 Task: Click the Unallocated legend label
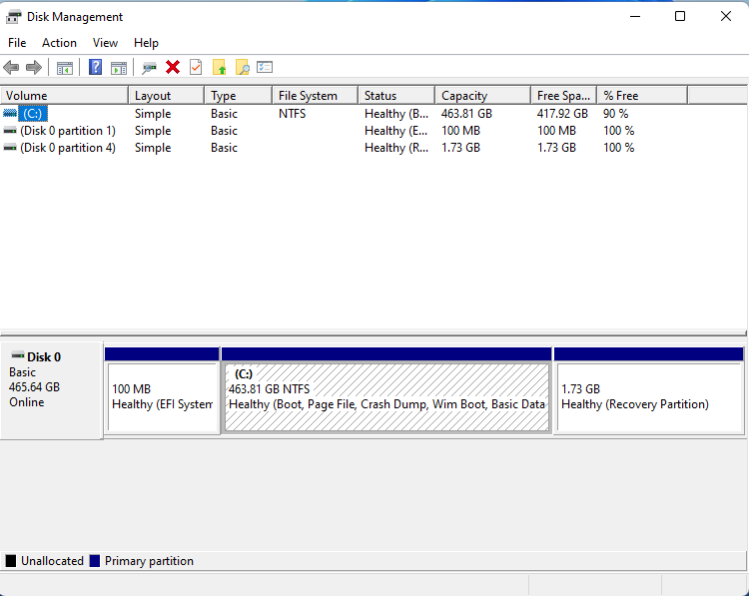click(52, 561)
